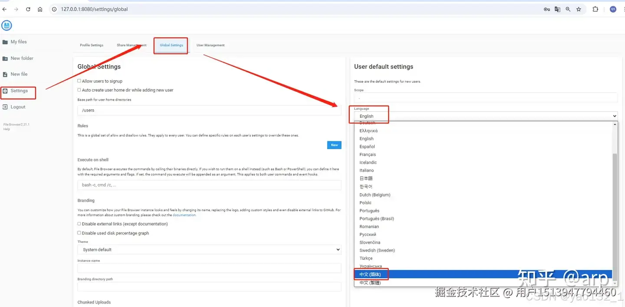The image size is (625, 307).
Task: Select Dutch (Belgium) in language list
Action: point(483,195)
